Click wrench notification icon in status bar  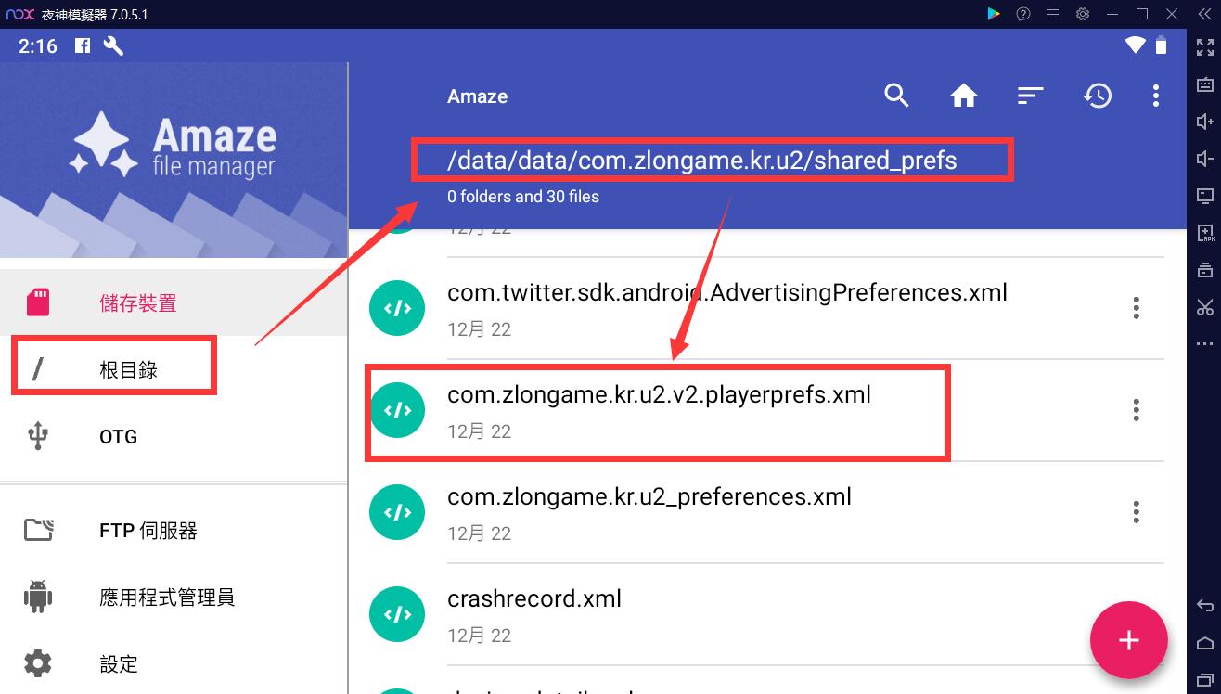pyautogui.click(x=113, y=45)
